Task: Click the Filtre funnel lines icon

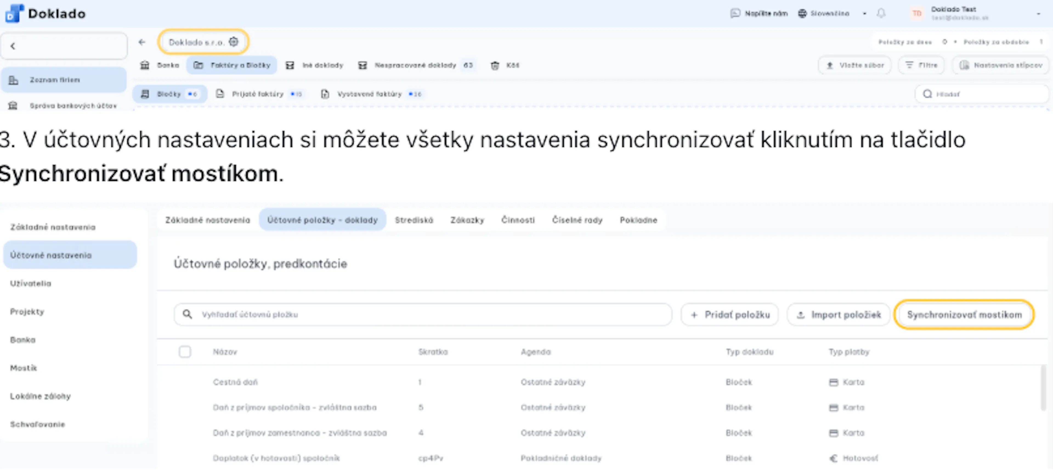Action: pos(909,65)
